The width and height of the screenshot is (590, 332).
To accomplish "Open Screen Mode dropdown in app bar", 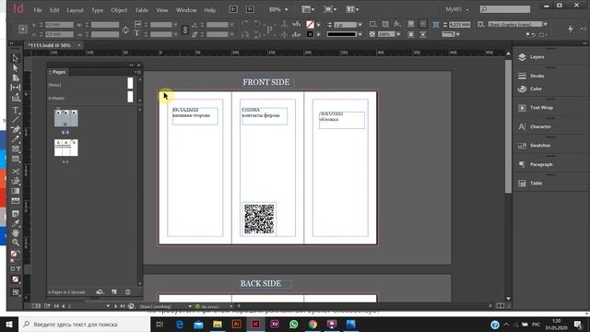I will (330, 9).
